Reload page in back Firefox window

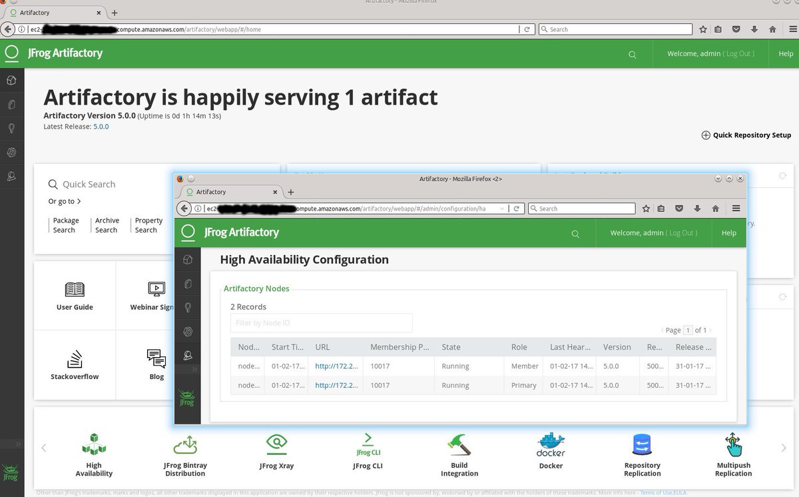527,29
